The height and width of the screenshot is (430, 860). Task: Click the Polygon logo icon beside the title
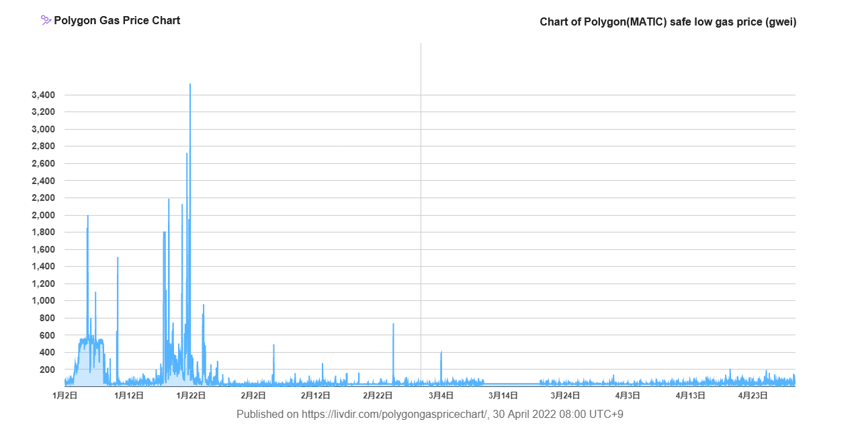46,20
